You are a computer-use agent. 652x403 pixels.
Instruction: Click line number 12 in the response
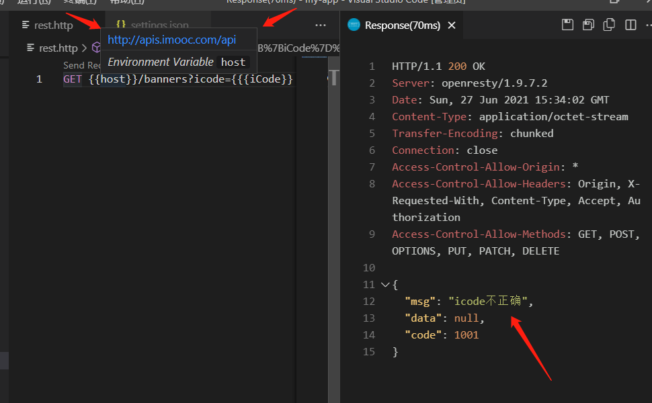(368, 302)
